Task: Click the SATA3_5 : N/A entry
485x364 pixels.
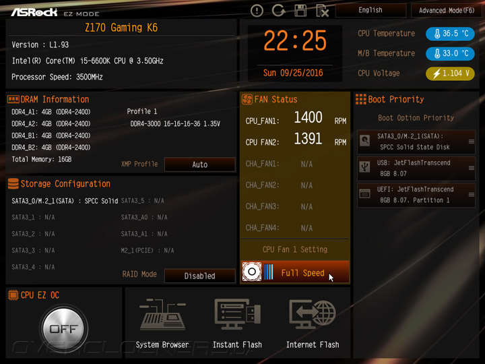Action: click(143, 201)
